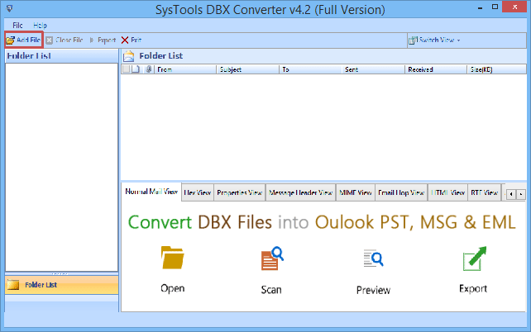
Task: Open the Help menu
Action: coord(40,25)
